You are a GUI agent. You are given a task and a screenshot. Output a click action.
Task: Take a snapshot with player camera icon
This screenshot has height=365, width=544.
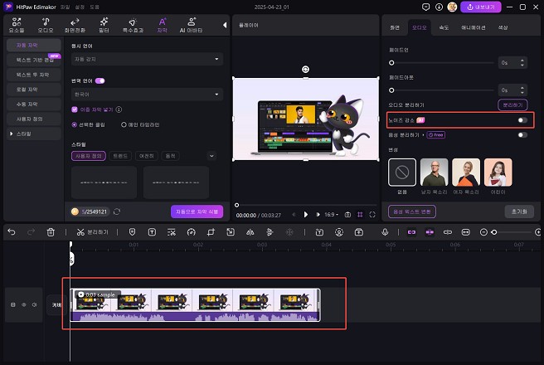[347, 215]
